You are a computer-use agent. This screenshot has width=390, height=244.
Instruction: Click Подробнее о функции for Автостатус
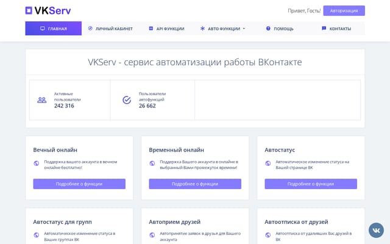pos(311,184)
